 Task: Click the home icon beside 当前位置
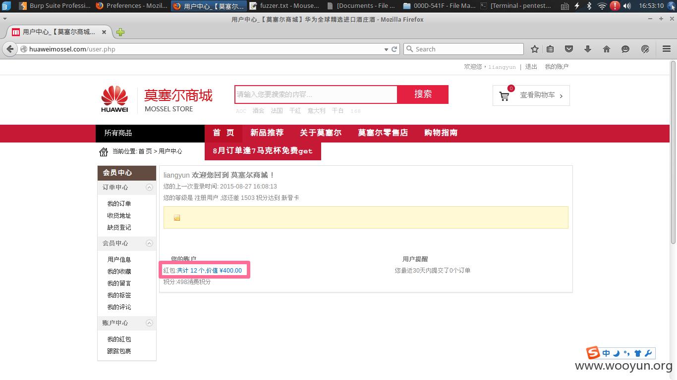pyautogui.click(x=104, y=151)
